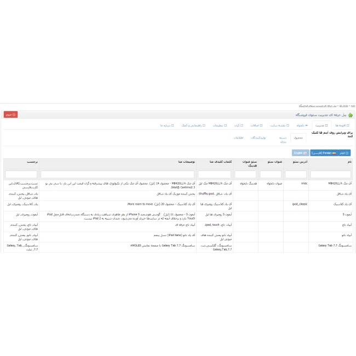Open the افزونه ها (Extensions) tab
The height and width of the screenshot is (356, 356).
click(342, 125)
